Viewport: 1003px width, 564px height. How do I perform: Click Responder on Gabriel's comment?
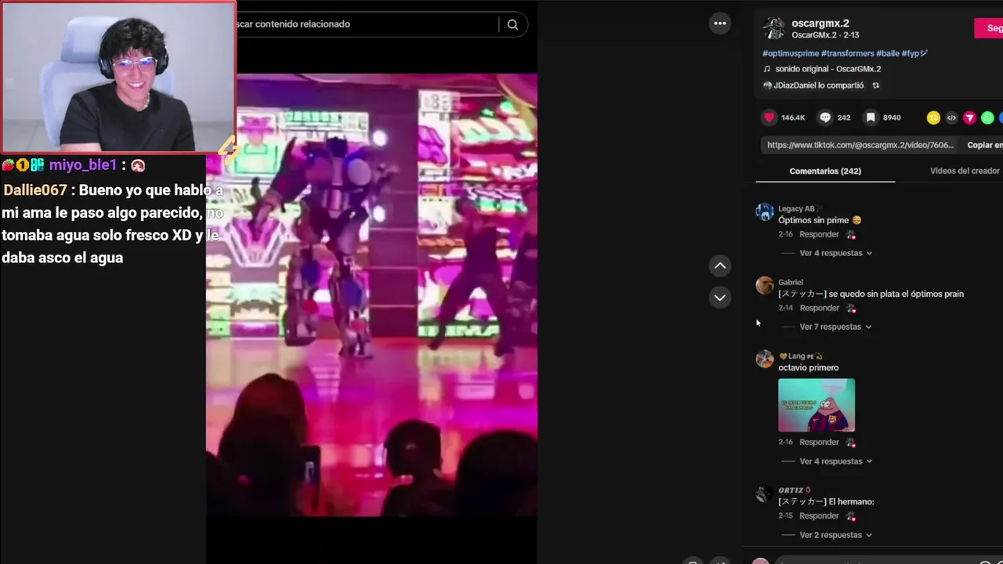click(x=819, y=308)
